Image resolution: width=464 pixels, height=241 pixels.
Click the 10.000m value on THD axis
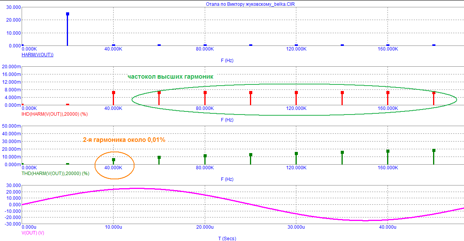12,157
